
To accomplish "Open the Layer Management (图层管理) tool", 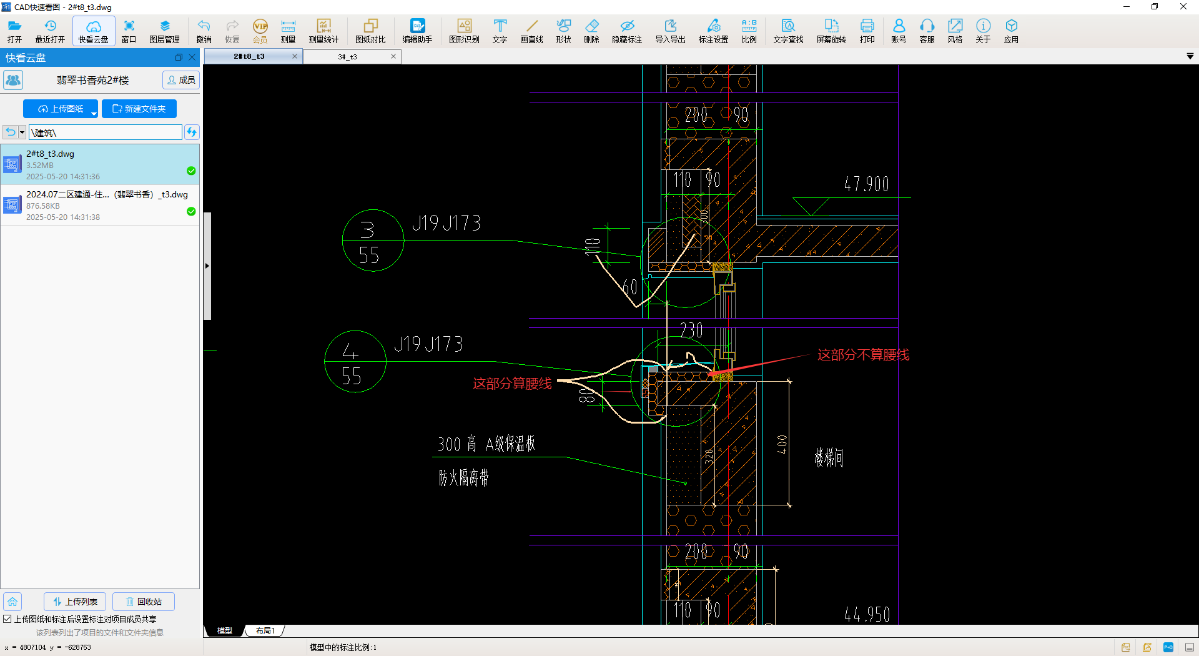I will [x=164, y=31].
